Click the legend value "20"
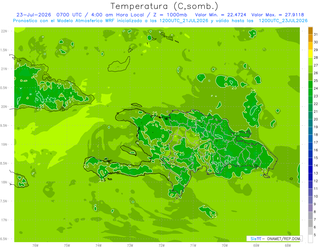323x249 pixels. point(316,119)
